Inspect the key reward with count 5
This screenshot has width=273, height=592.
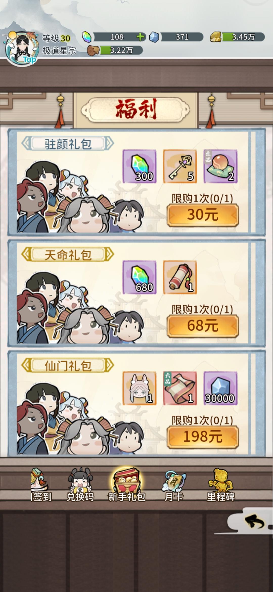click(x=180, y=166)
